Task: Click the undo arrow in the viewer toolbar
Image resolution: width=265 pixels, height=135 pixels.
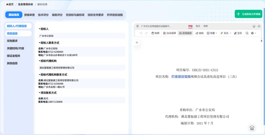Action: [x=141, y=33]
